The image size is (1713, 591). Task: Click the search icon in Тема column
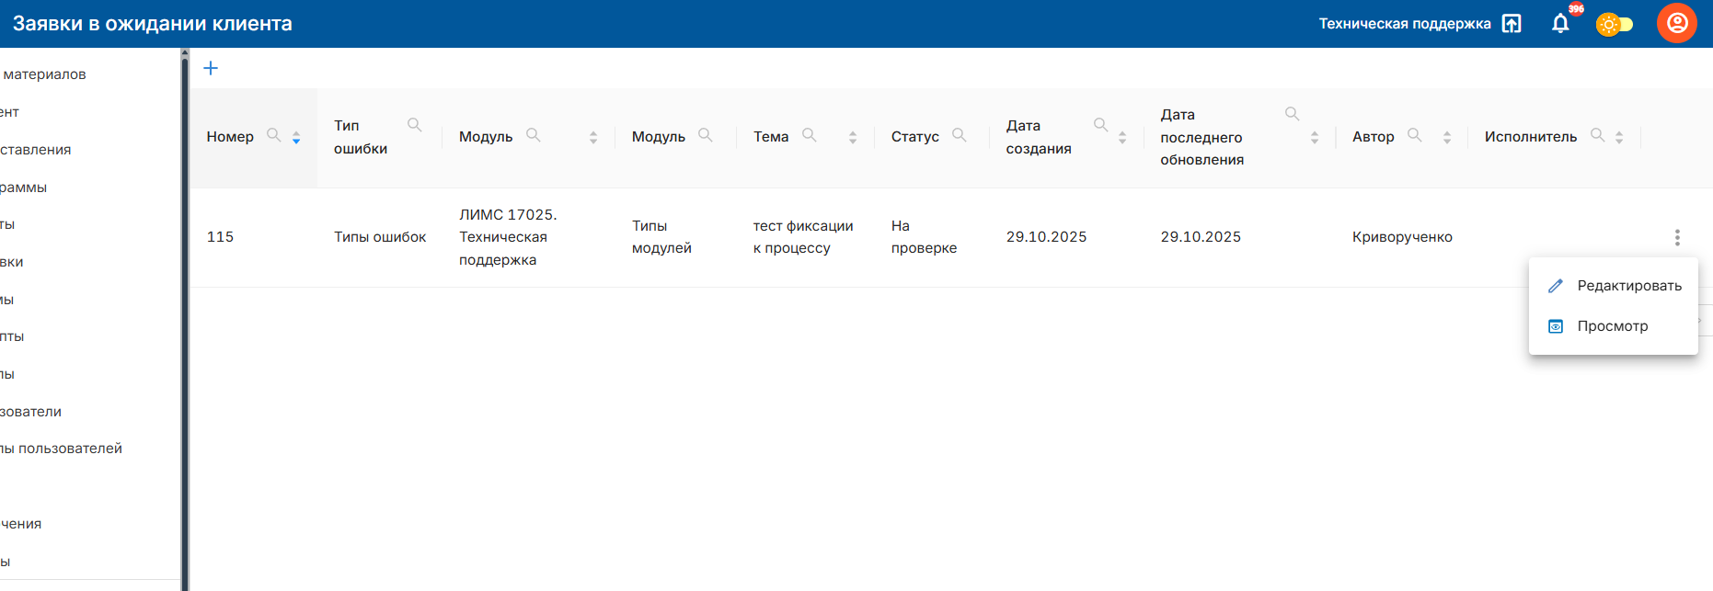810,135
